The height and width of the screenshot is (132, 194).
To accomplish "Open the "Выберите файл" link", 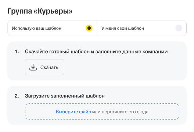I will [73, 112].
